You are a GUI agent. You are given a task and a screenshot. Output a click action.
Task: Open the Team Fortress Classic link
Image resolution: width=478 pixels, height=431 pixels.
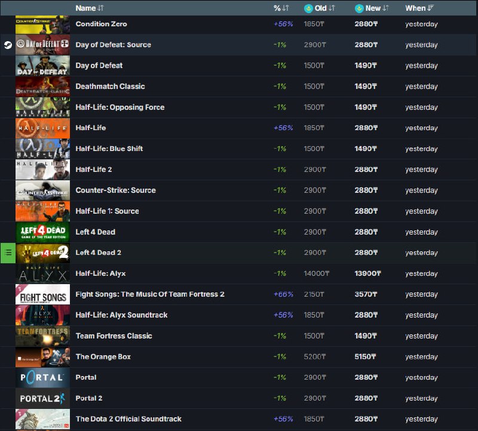pos(114,336)
